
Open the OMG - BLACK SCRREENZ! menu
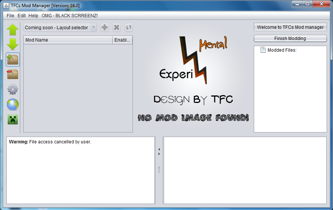[69, 16]
